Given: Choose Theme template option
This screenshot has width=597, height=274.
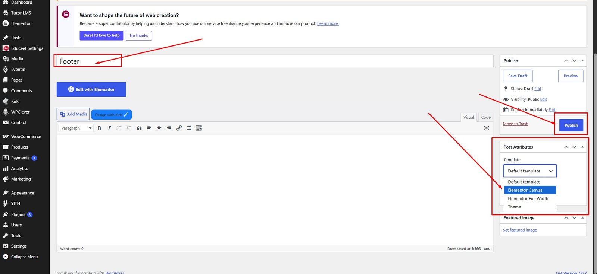Looking at the screenshot, I should click(530, 207).
